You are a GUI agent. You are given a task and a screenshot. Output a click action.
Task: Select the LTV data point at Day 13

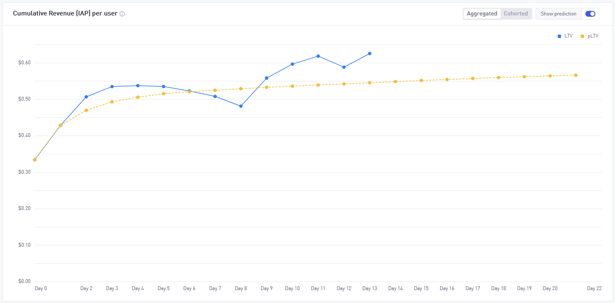(370, 53)
